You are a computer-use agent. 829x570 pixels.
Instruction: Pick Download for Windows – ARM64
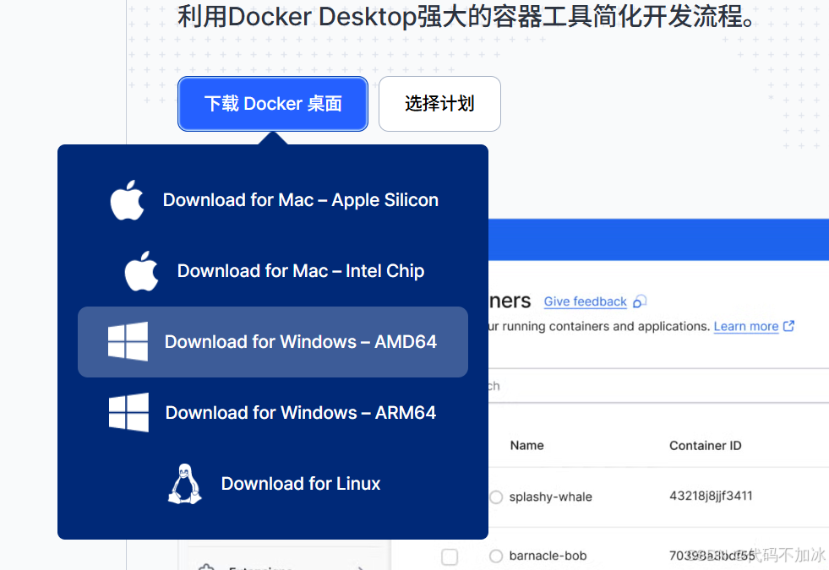pos(273,413)
